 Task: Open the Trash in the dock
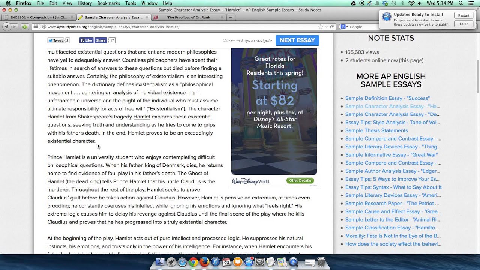(x=321, y=262)
